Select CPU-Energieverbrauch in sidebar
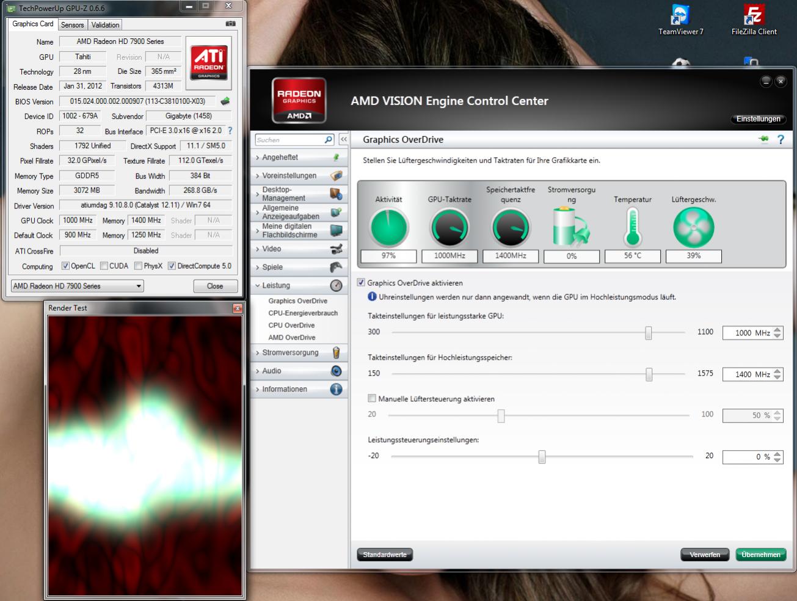 (x=303, y=313)
